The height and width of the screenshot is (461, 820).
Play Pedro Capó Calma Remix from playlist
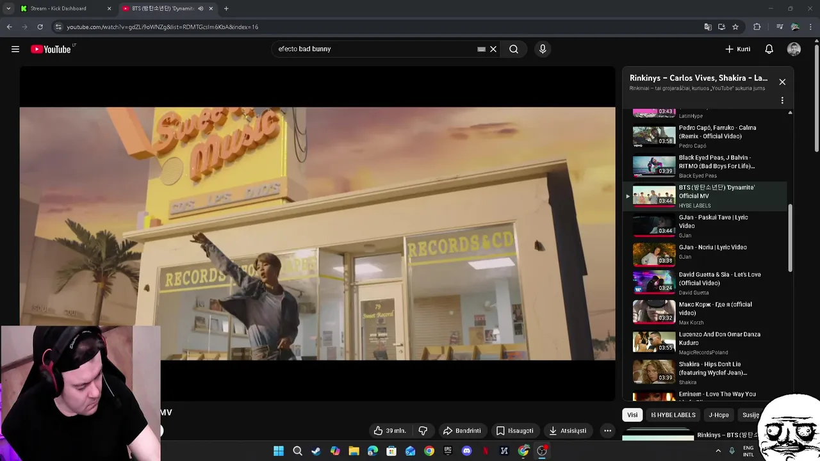[x=705, y=136]
